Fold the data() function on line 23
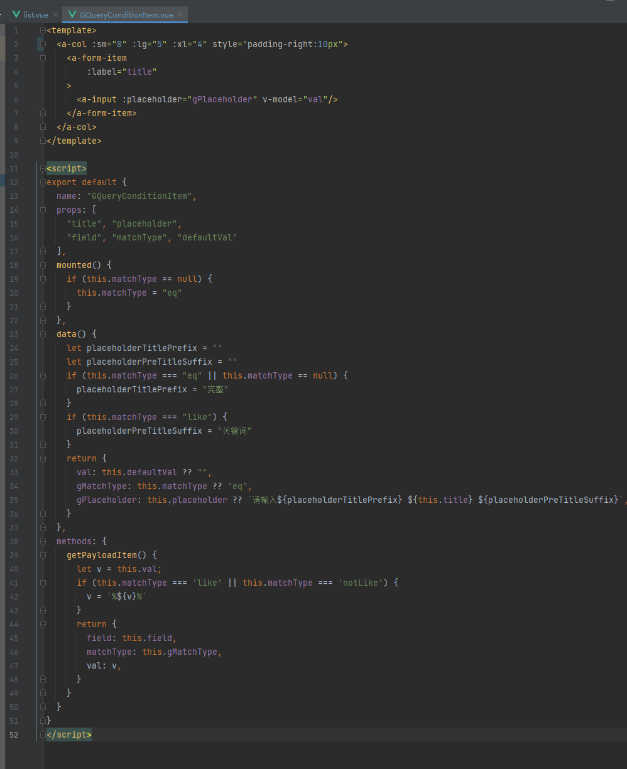This screenshot has width=627, height=769. [x=43, y=334]
